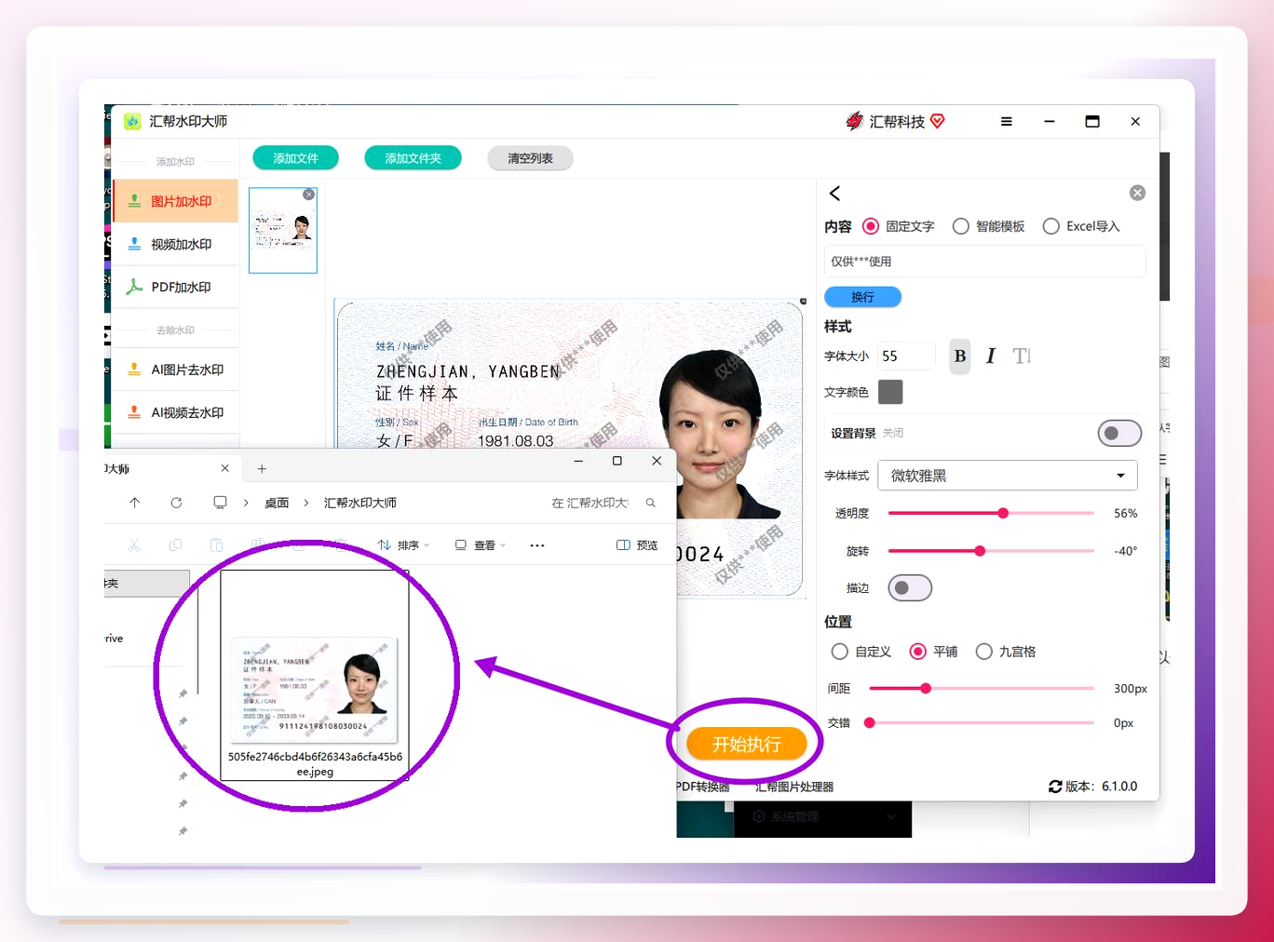Click the italic I formatting icon
Image resolution: width=1274 pixels, height=942 pixels.
[991, 357]
